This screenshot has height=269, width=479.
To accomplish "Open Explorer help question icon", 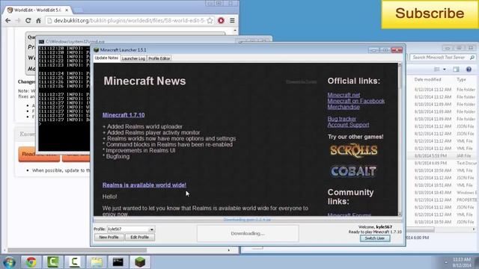I will [469, 69].
